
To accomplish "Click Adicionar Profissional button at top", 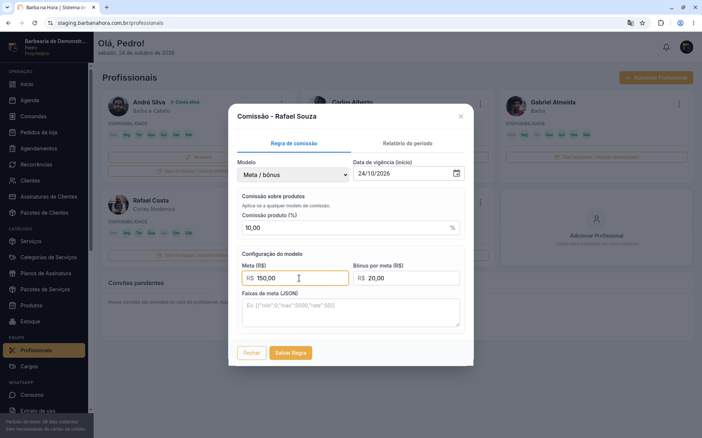I will [x=656, y=78].
